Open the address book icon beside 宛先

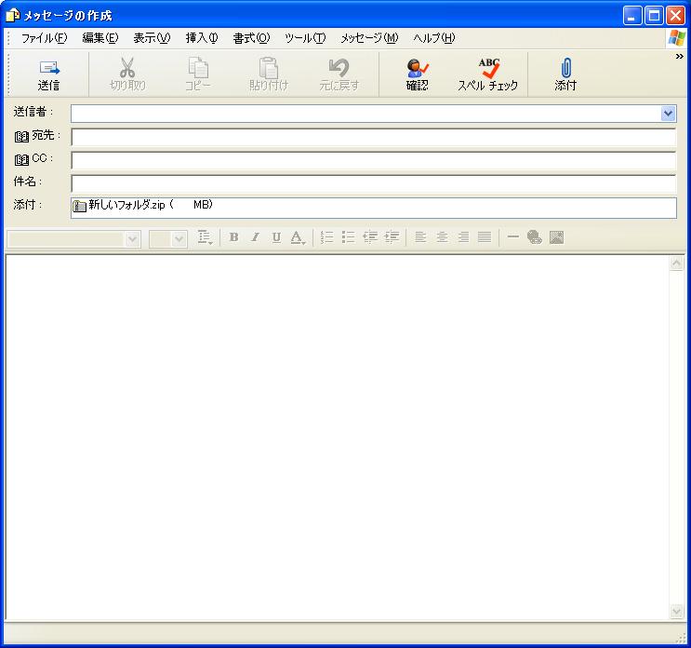(21, 136)
